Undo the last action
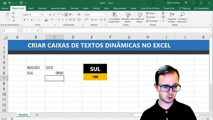This screenshot has width=213, height=120. click(x=10, y=3)
